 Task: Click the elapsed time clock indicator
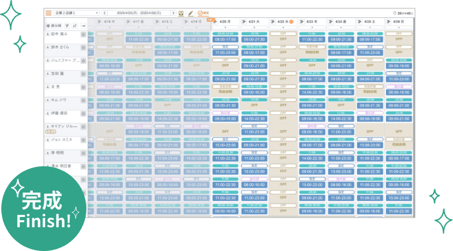click(x=403, y=13)
